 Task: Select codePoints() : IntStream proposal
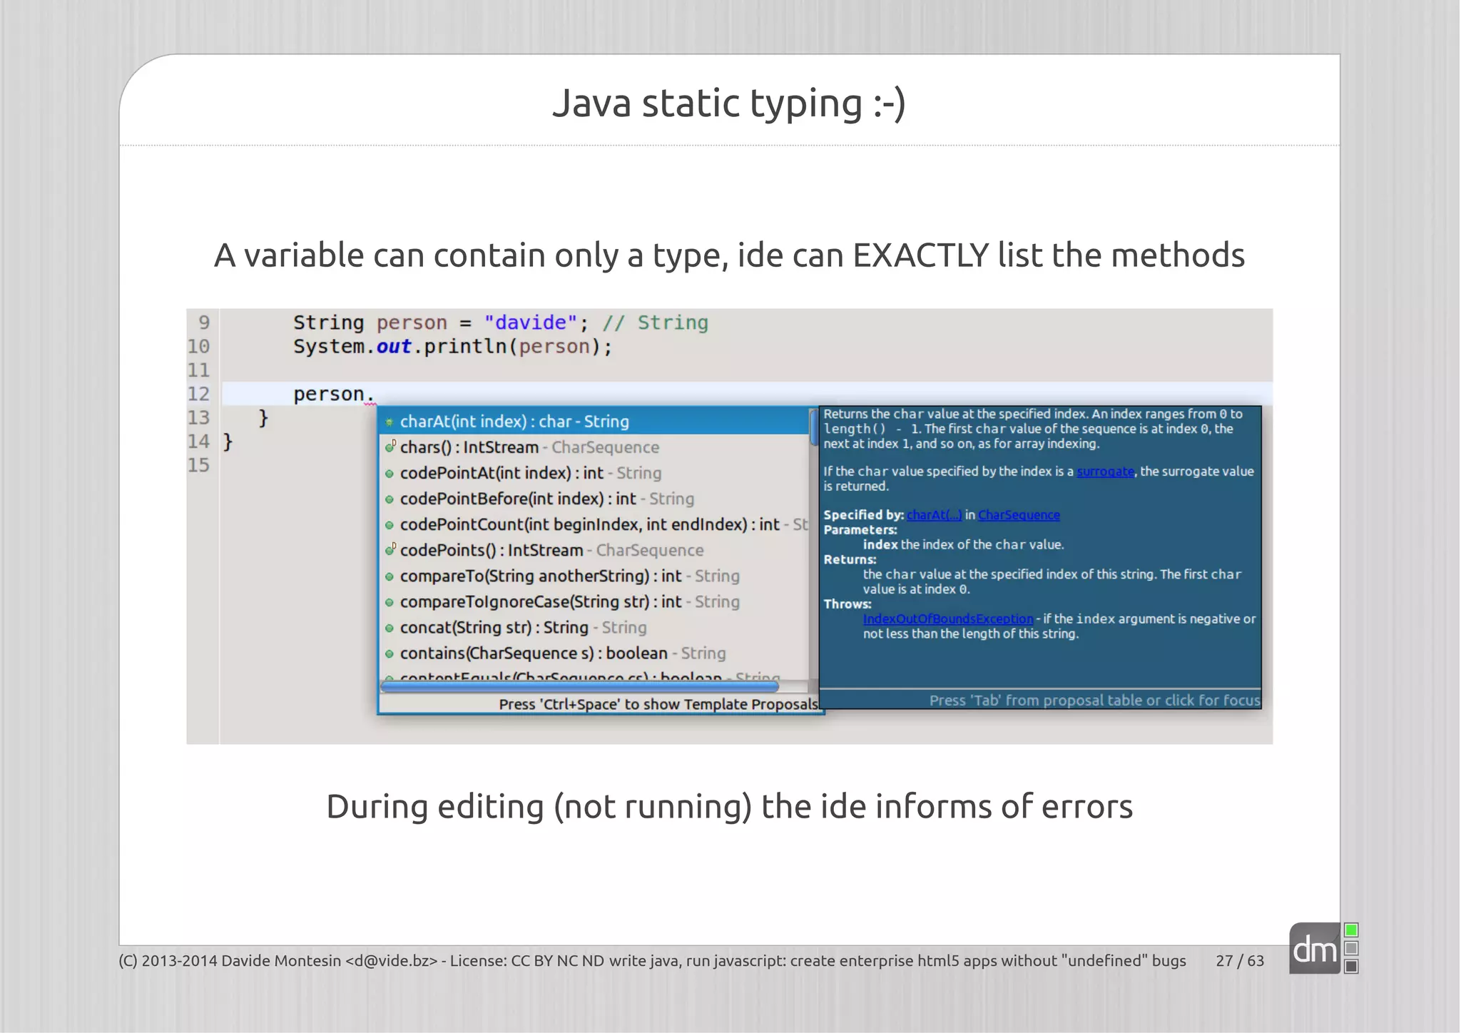(594, 550)
